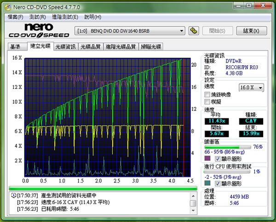Click the purple buffer graph color swatch
This screenshot has width=276, height=222.
pyautogui.click(x=207, y=158)
